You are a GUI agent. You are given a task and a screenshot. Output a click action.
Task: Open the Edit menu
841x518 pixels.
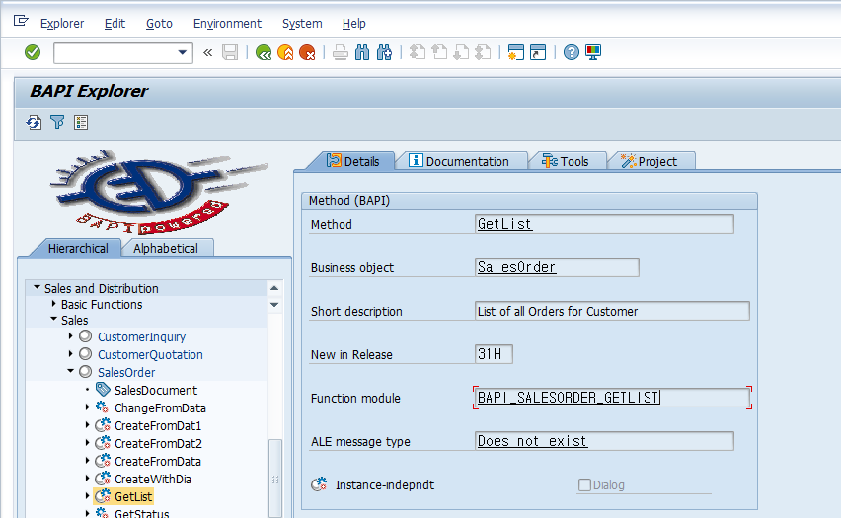click(x=115, y=24)
